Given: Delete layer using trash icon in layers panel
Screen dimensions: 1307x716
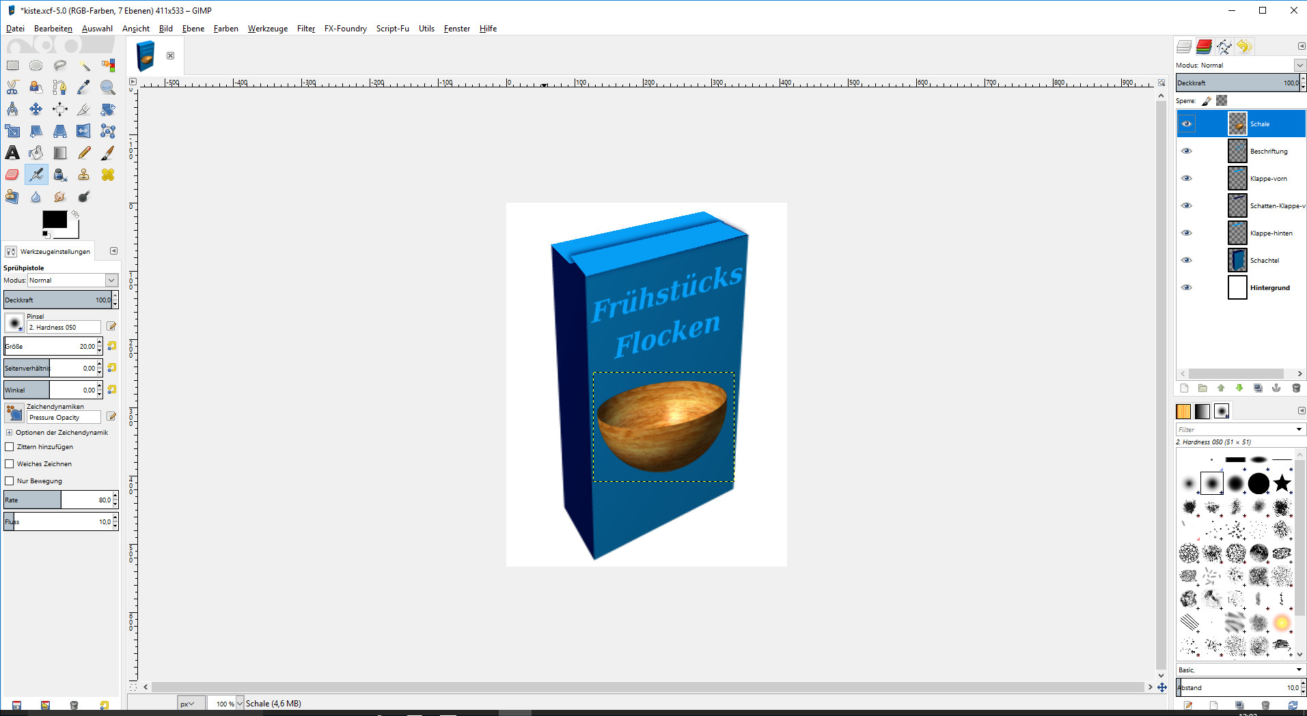Looking at the screenshot, I should pyautogui.click(x=1295, y=388).
